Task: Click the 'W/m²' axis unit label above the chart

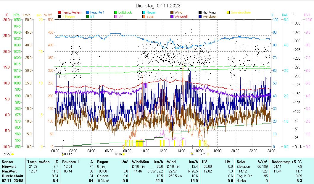Action: pos(48,15)
